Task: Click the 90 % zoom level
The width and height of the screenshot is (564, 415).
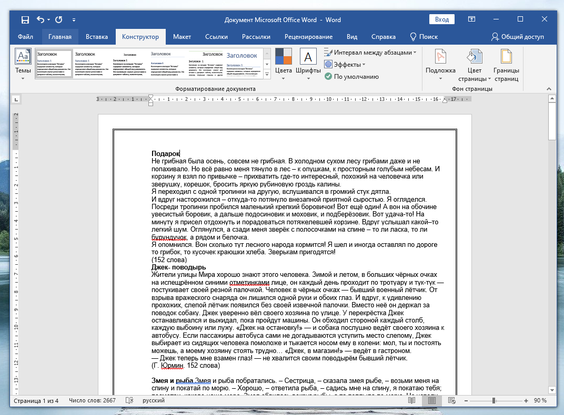Action: click(x=540, y=400)
